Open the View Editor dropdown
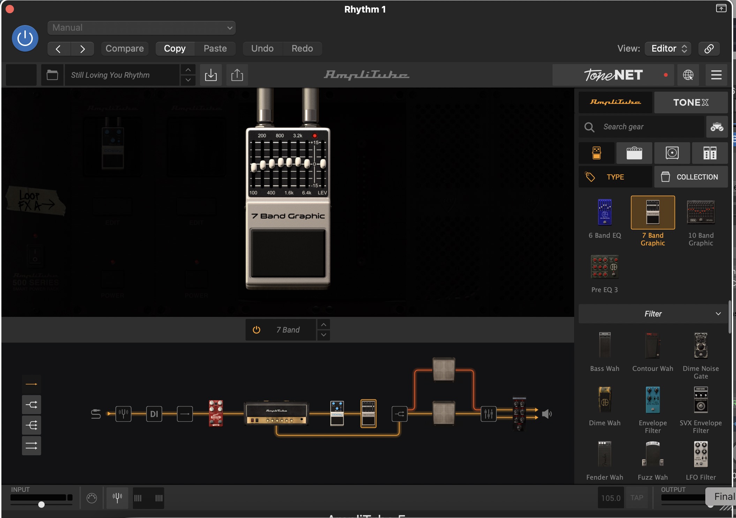 (668, 49)
